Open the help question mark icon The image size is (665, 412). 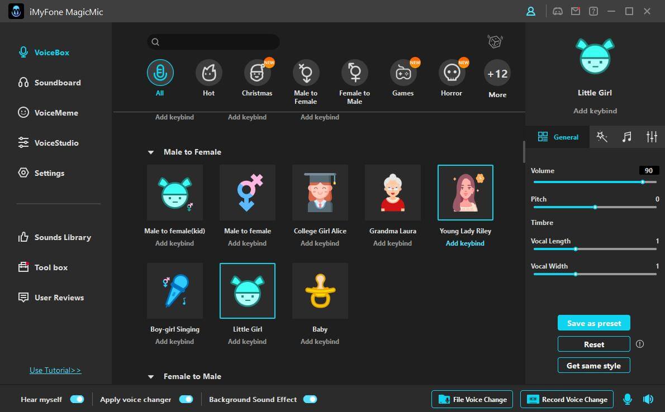593,11
